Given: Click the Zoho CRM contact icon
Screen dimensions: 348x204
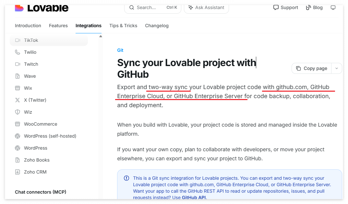Looking at the screenshot, I should click(18, 172).
